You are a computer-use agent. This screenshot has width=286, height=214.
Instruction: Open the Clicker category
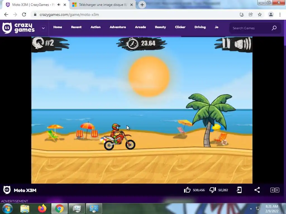click(x=180, y=27)
